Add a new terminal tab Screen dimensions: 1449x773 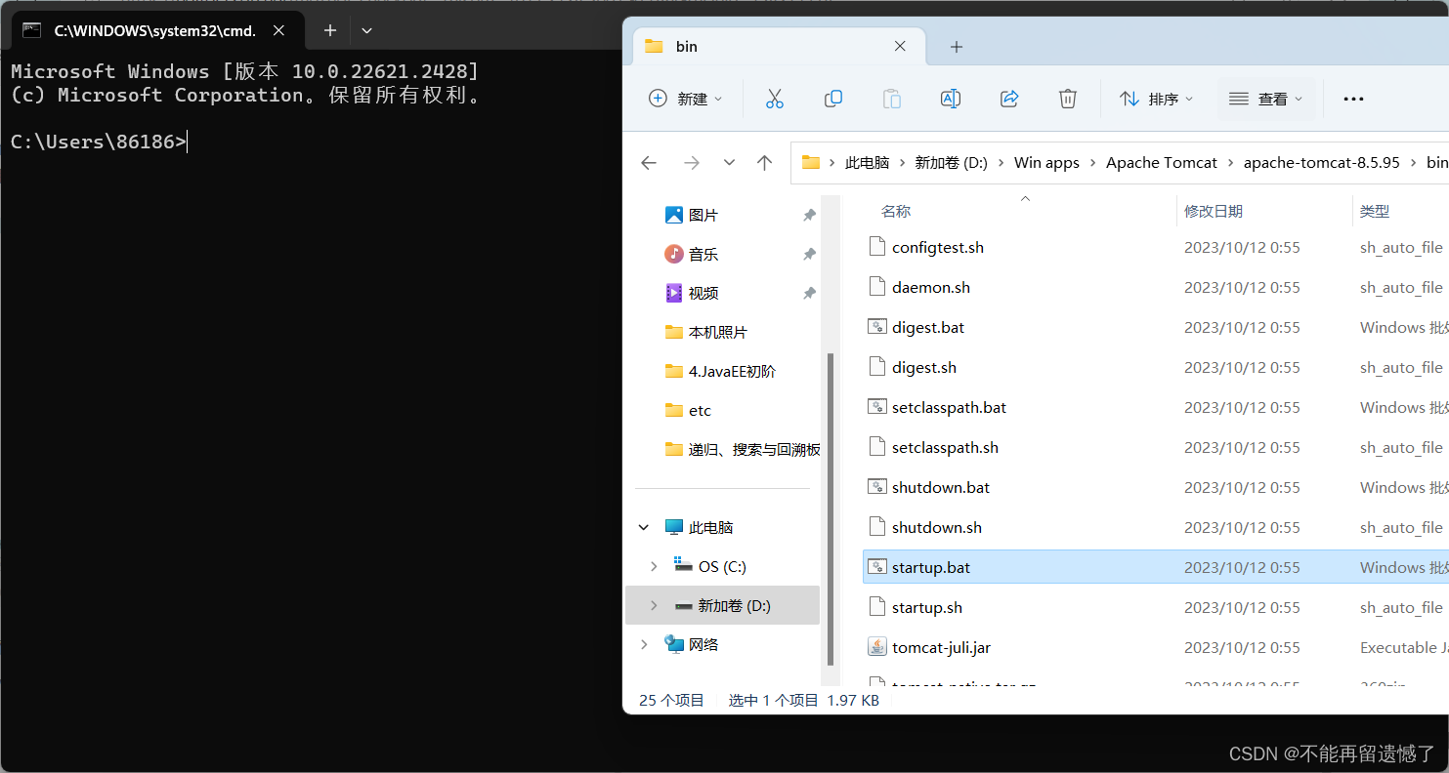click(x=330, y=30)
